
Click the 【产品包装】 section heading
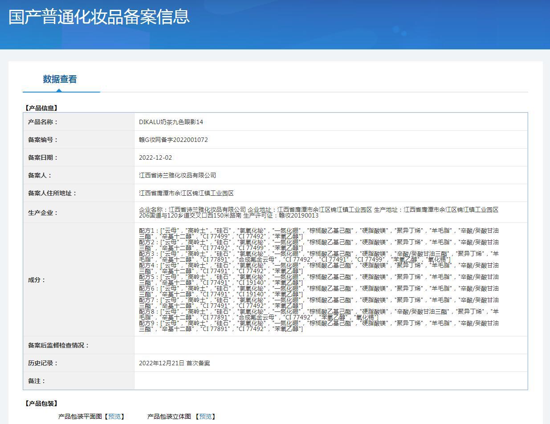point(41,404)
